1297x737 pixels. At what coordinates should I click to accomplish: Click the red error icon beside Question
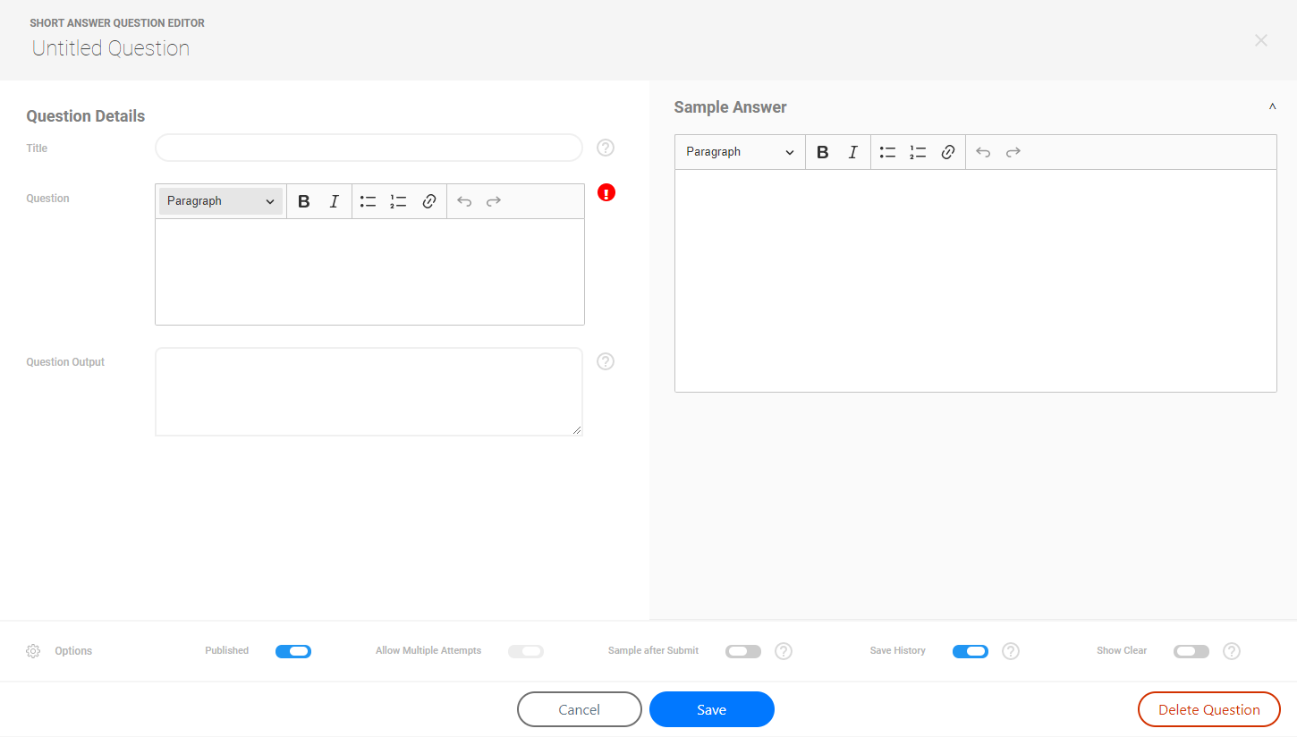click(606, 192)
